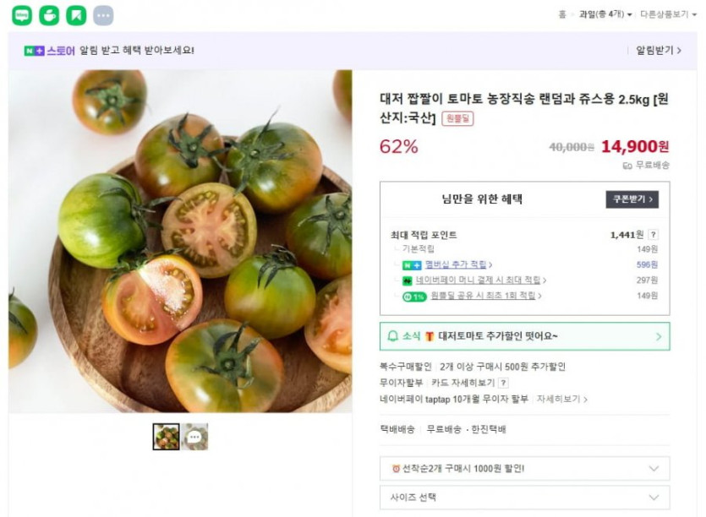Expand the 선착순2개 구매시 1000원 할인 dropdown
Viewport: 706px width, 517px height.
(524, 468)
